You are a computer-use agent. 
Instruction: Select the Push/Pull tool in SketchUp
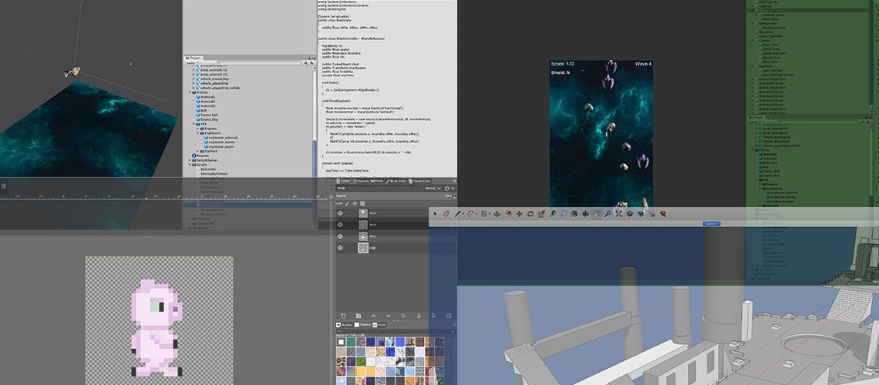(x=497, y=213)
